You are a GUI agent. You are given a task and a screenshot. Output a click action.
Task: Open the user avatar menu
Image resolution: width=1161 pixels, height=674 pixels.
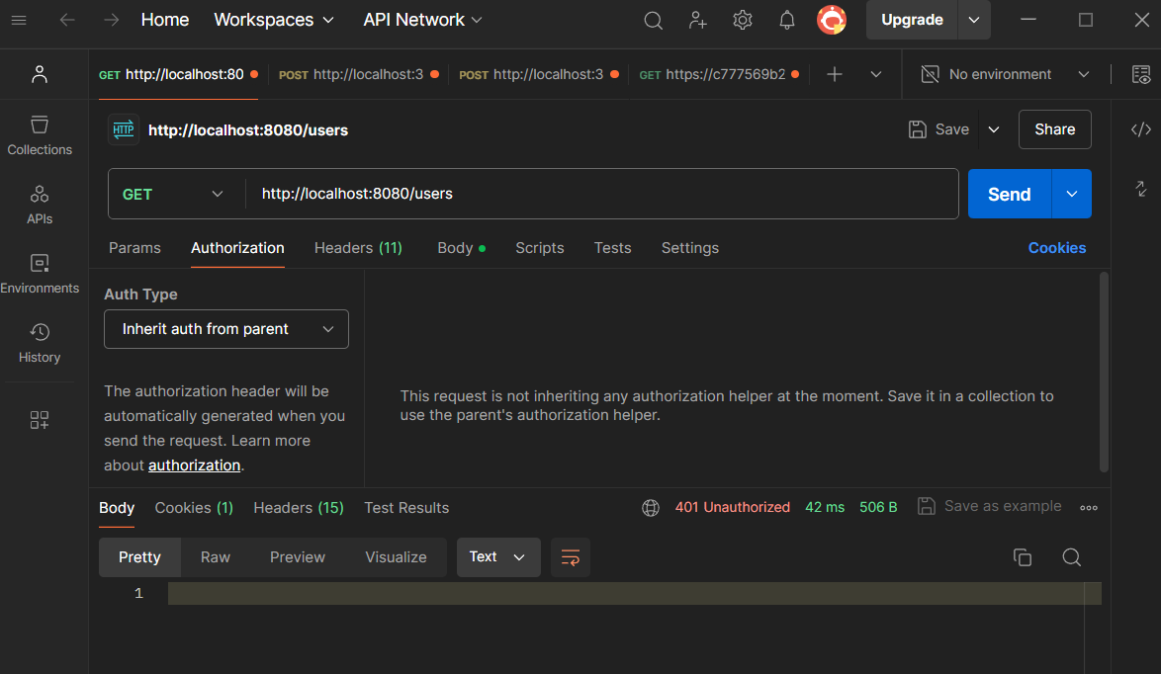(832, 20)
